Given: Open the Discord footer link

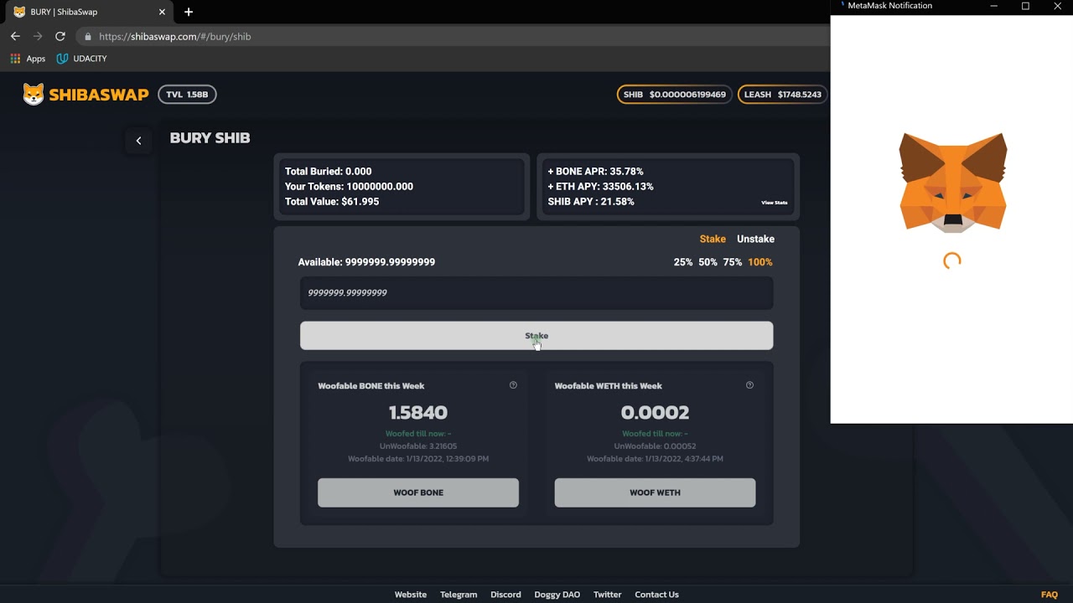Looking at the screenshot, I should (505, 595).
